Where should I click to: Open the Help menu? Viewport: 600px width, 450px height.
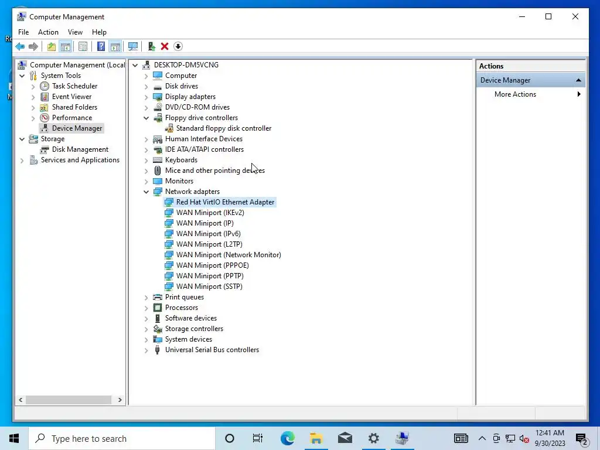[99, 32]
